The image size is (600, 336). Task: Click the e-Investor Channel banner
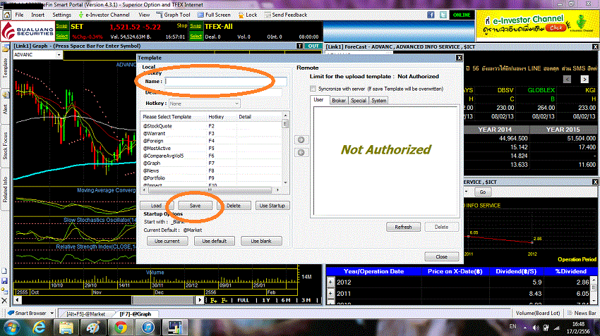[538, 25]
